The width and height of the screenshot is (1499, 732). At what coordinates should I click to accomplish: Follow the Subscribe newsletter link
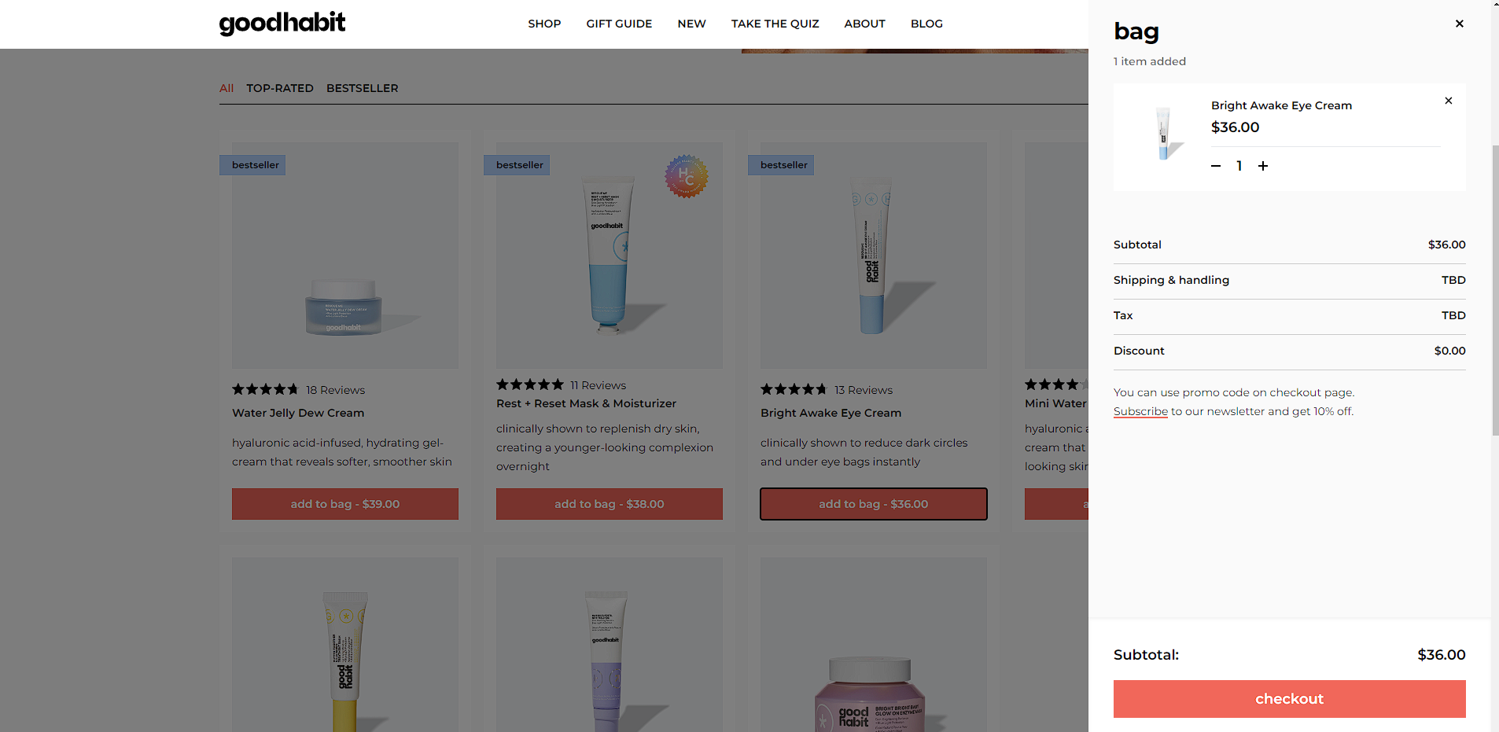point(1140,411)
